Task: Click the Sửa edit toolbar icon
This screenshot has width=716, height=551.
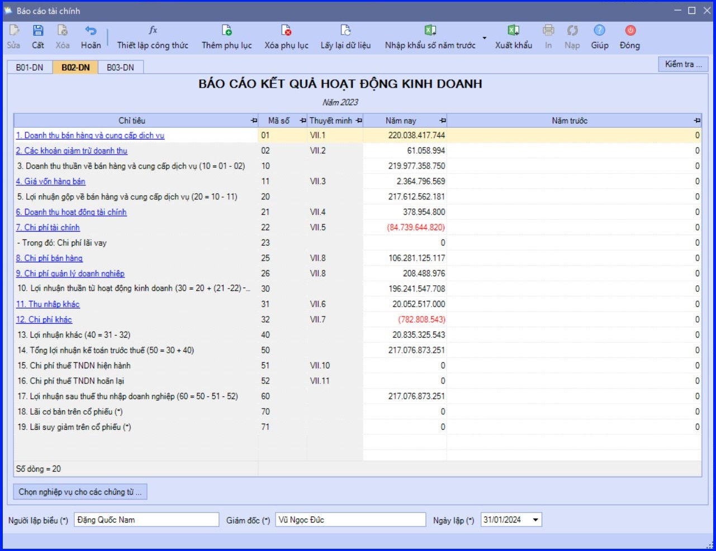Action: [14, 31]
